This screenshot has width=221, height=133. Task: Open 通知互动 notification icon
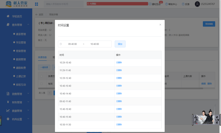[150, 4]
